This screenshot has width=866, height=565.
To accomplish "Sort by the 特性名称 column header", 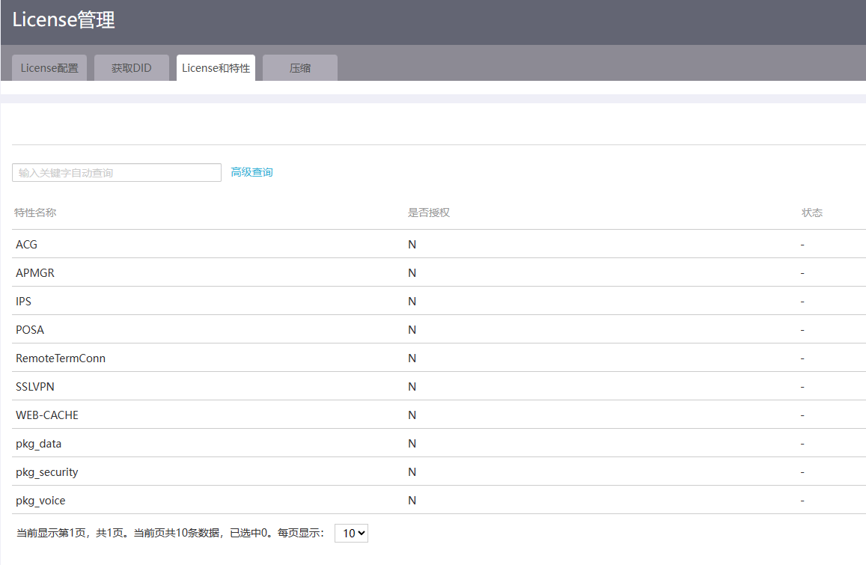I will tap(35, 213).
